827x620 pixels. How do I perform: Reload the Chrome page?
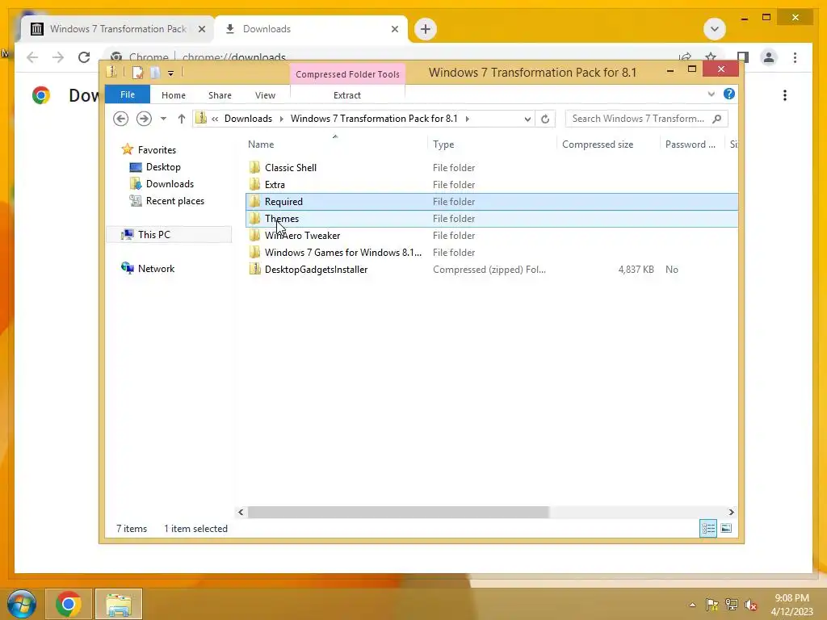tap(84, 57)
